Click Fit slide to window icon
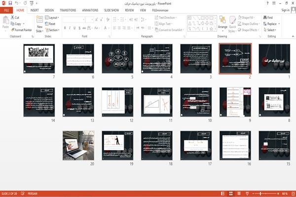This screenshot has height=197, width=296. tap(293, 194)
